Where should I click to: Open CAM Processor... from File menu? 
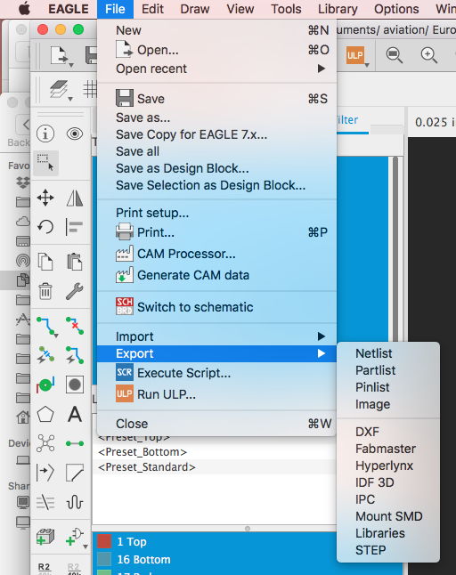[x=216, y=254]
